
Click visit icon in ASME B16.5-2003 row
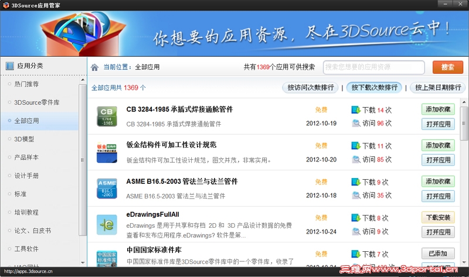click(x=356, y=195)
